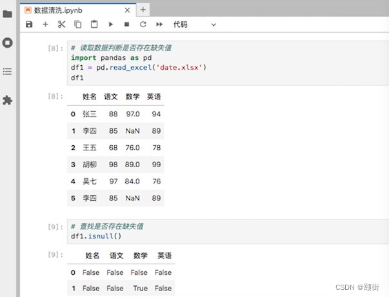Cut the selected cell with scissors icon
The image size is (389, 297).
pos(61,25)
